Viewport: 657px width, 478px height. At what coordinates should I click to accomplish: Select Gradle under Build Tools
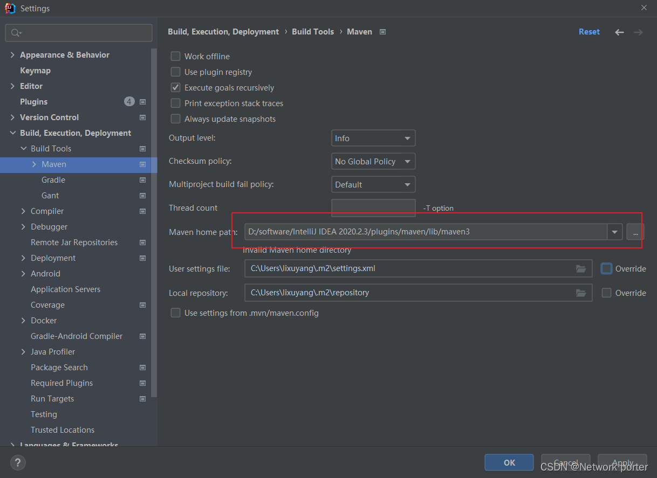pos(53,180)
